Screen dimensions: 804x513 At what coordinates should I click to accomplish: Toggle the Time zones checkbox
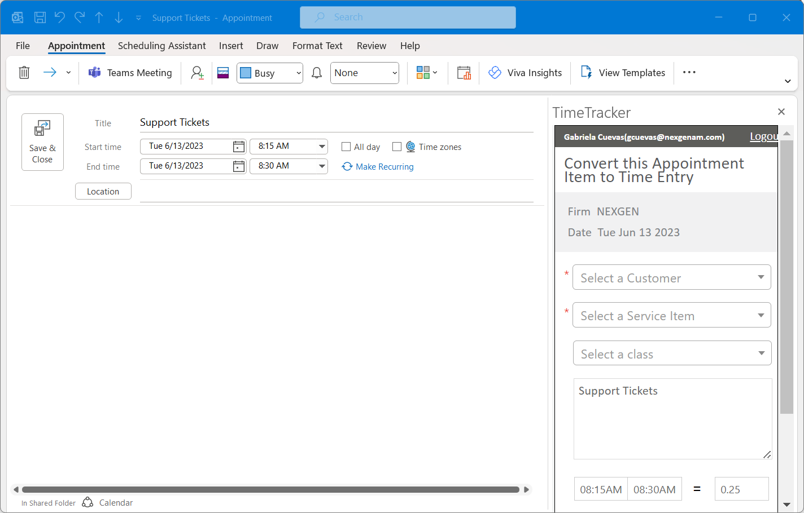point(397,147)
